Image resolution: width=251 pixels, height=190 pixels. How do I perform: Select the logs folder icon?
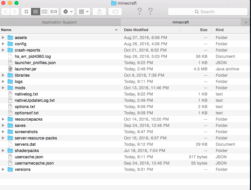click(x=10, y=81)
